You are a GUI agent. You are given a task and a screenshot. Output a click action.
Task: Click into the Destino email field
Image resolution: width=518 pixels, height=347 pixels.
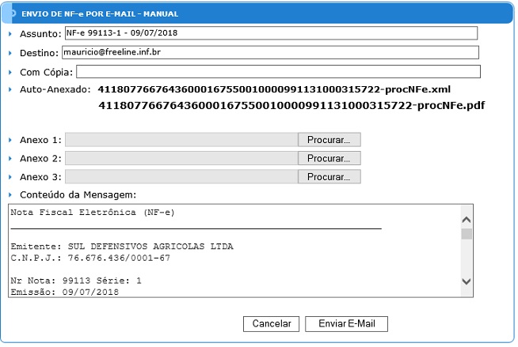[270, 52]
